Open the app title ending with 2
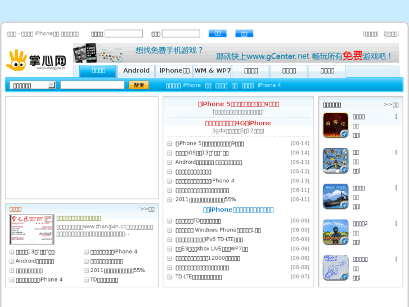Screen dimensions: 409x307 click(360, 224)
